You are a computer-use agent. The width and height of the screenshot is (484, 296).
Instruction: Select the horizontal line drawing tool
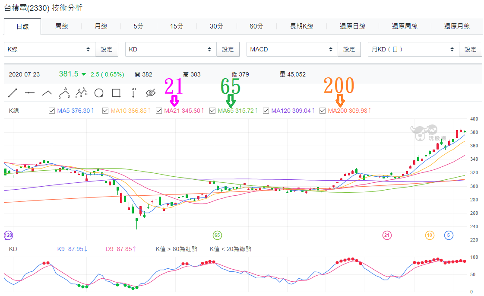coord(30,93)
